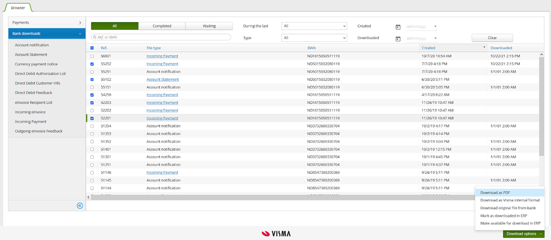Click IBAN cell of row 51354
The width and height of the screenshot is (551, 240).
(323, 126)
